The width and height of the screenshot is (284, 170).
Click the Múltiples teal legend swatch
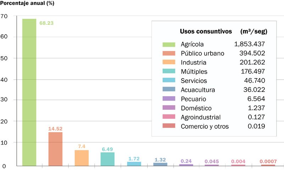169,72
